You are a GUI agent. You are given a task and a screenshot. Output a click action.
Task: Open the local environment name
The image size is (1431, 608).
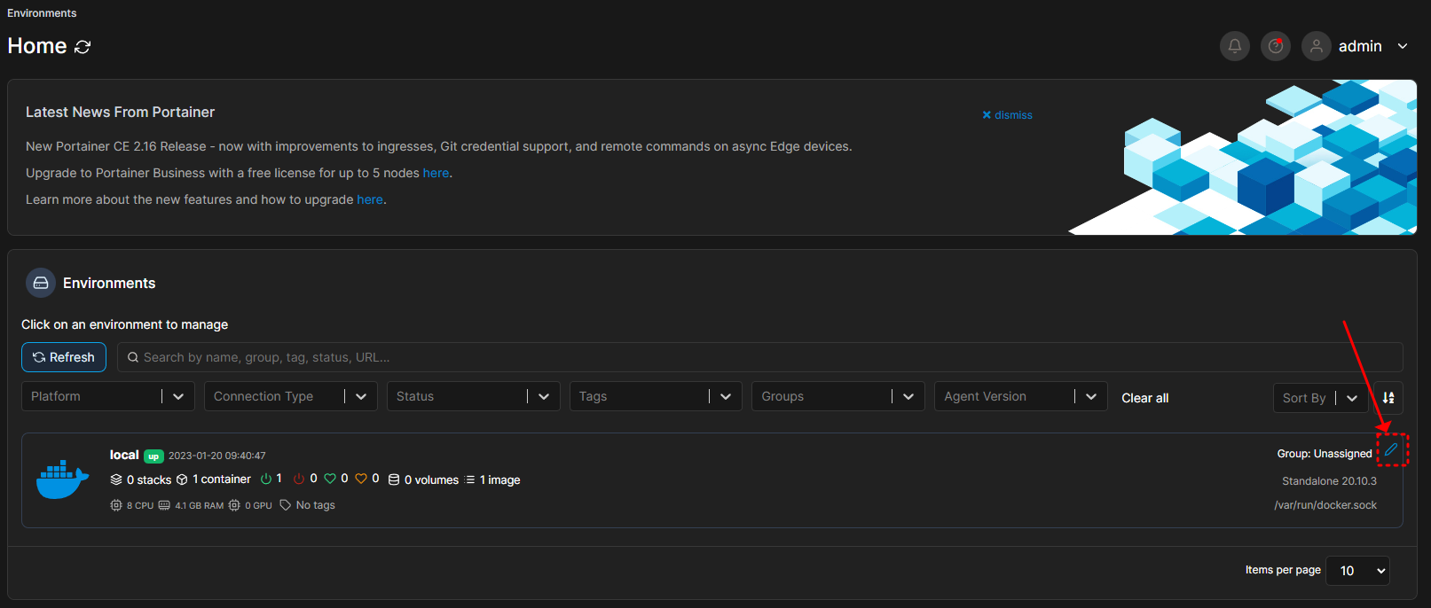point(124,455)
